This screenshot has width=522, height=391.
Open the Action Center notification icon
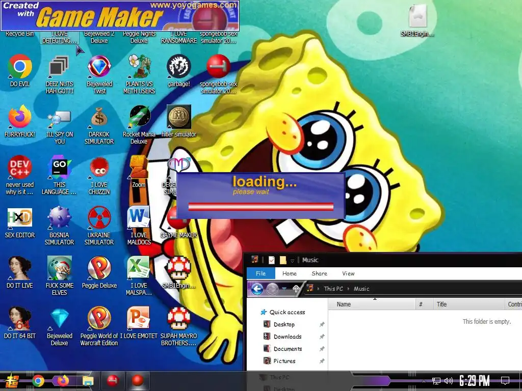click(x=505, y=380)
